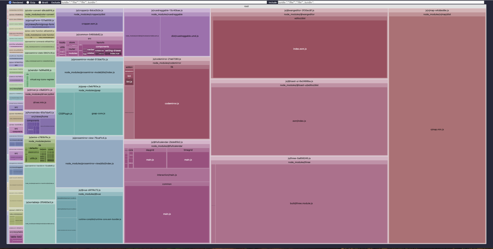Open the router block in common chunk
The height and width of the screenshot is (249, 493).
[x=72, y=49]
